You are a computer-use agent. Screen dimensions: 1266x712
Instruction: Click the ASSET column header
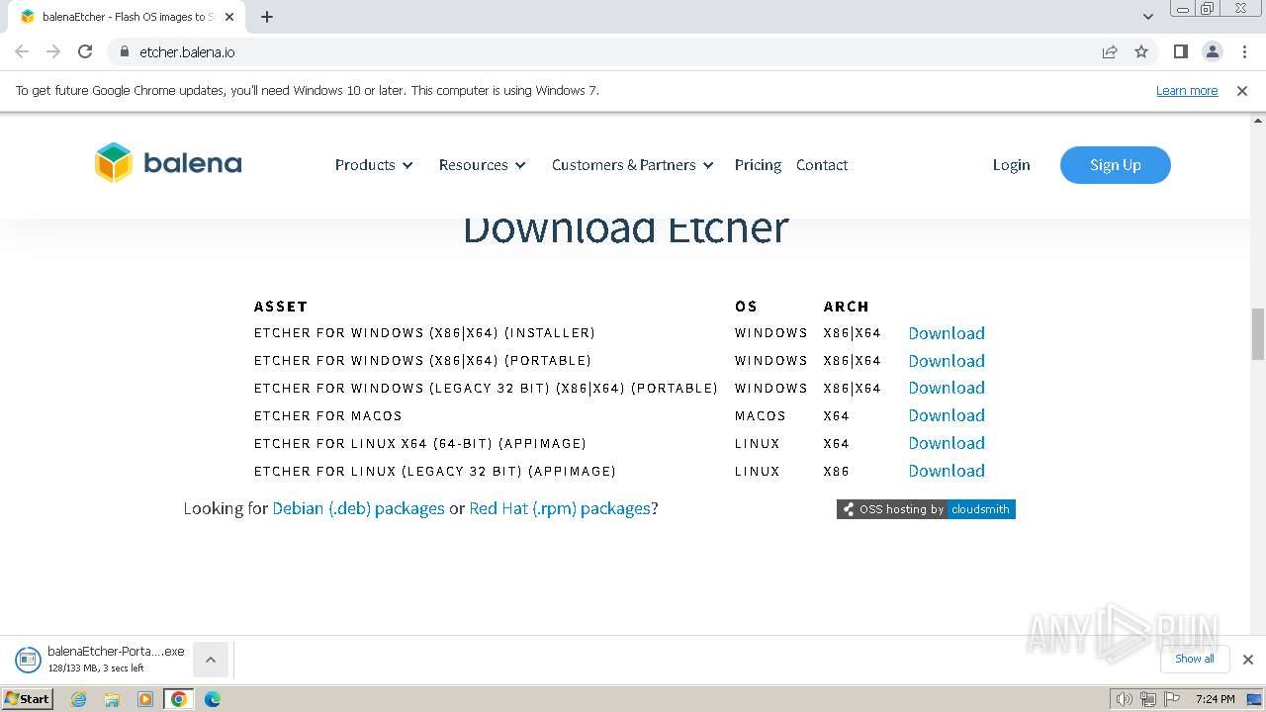tap(281, 307)
